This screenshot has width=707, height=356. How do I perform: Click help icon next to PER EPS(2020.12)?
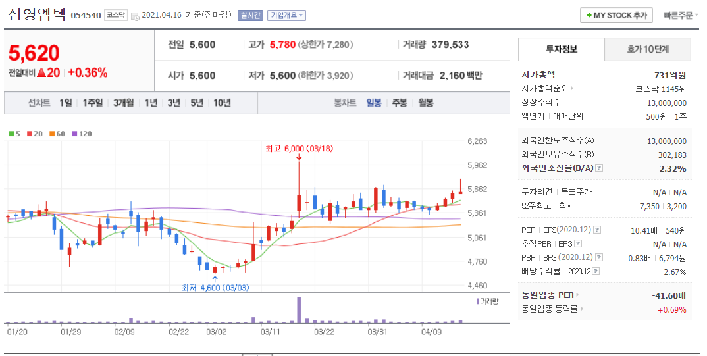coord(596,230)
